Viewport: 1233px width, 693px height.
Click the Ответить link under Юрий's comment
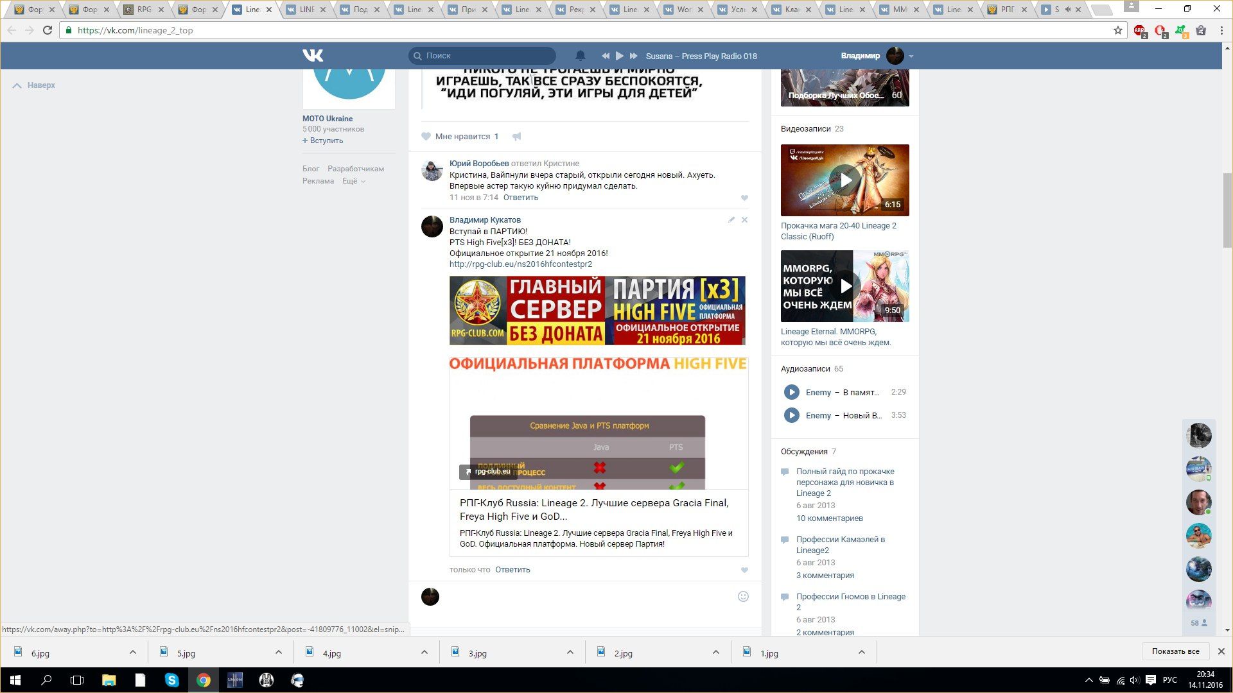(x=520, y=198)
